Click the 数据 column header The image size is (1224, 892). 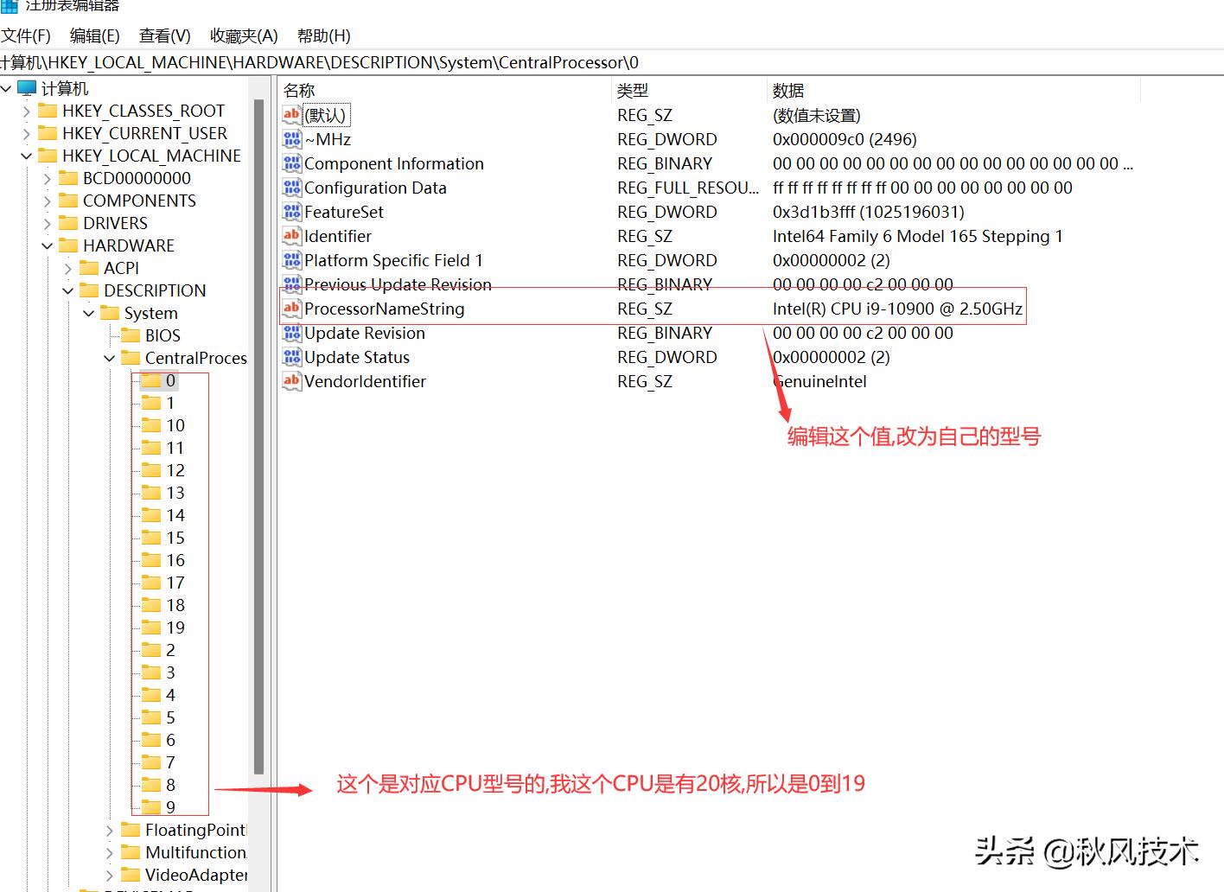[x=787, y=89]
